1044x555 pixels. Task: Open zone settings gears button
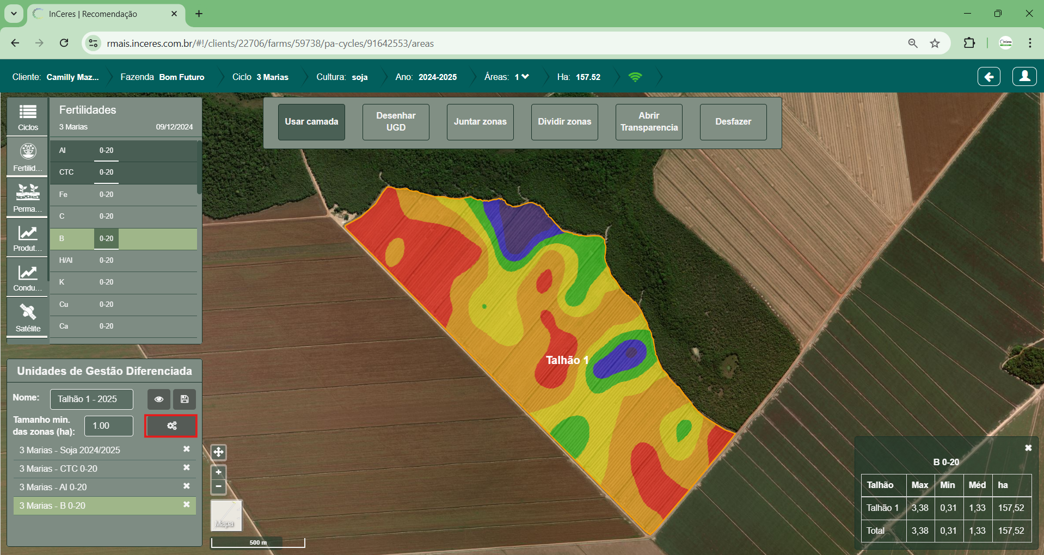(x=171, y=426)
